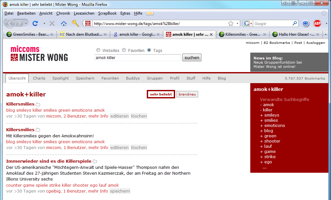
Task: Open the News im Blog announcement box
Action: pyautogui.click(x=289, y=62)
